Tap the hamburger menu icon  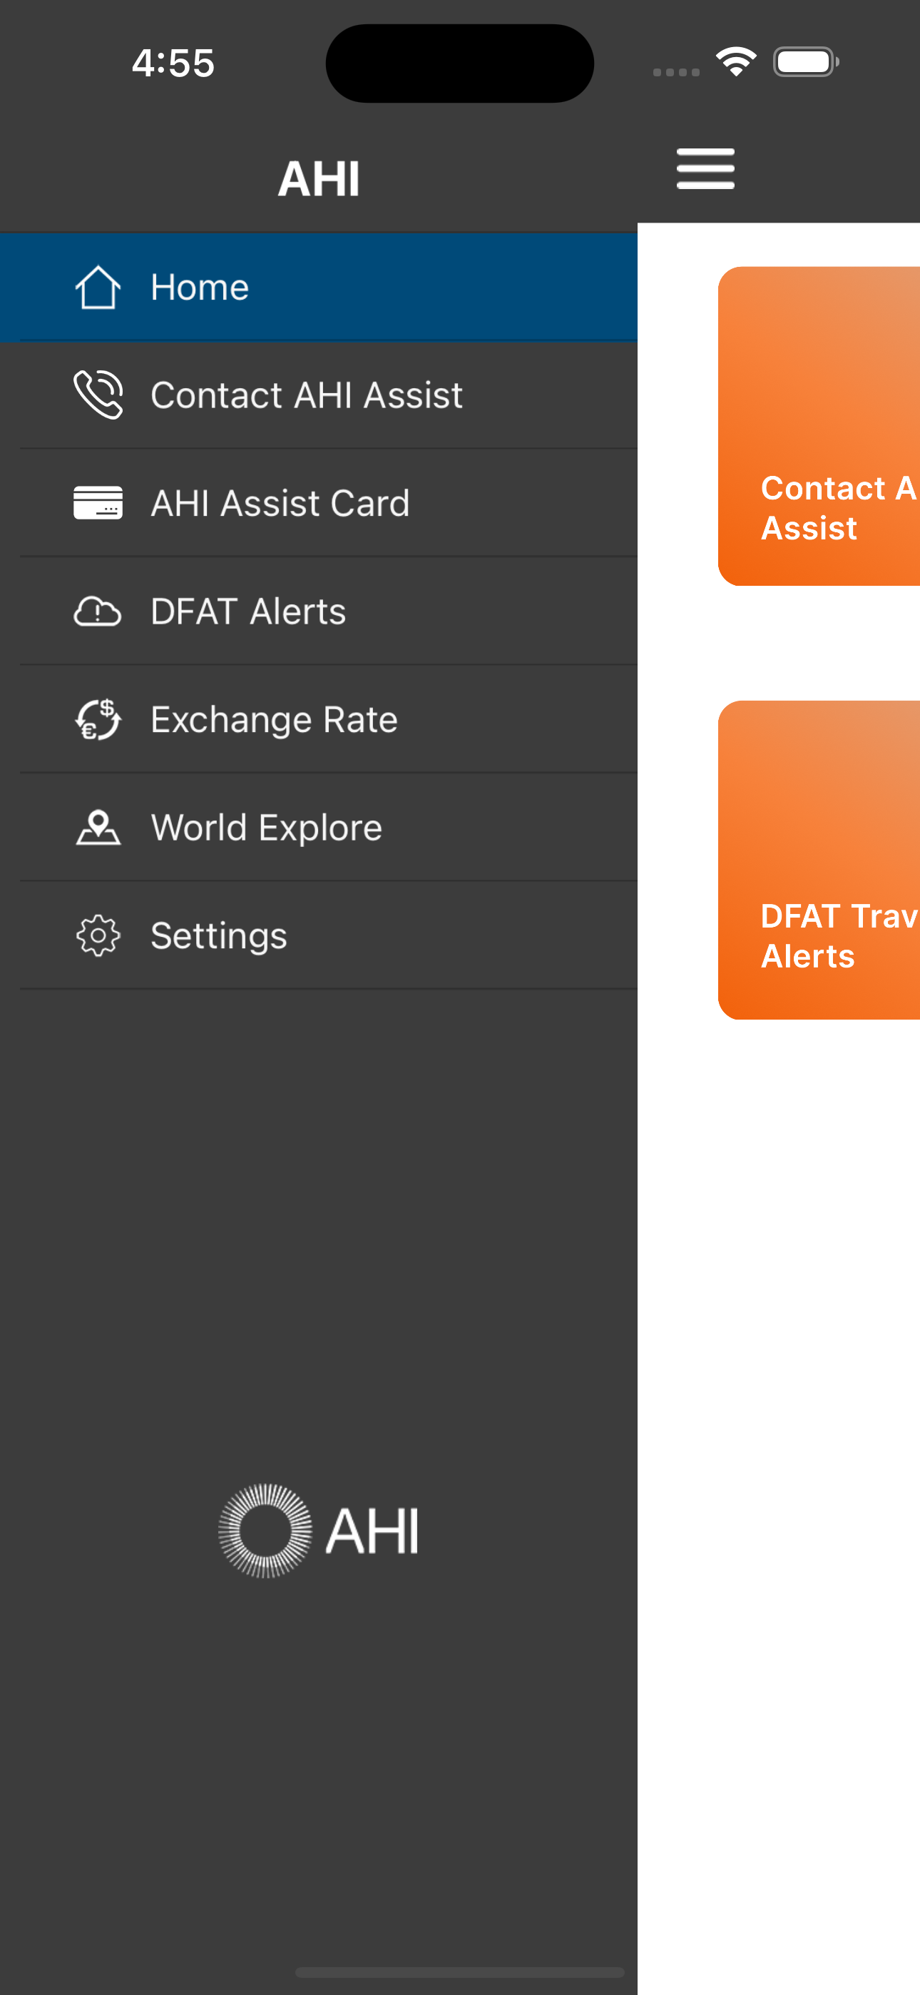coord(705,169)
